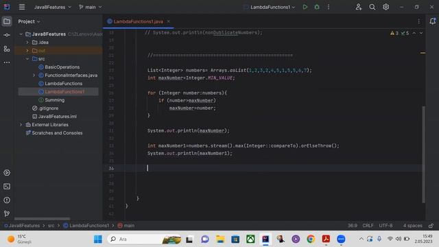Screen dimensions: 439x247
Task: Open the Git tool window icon
Action: coord(7,213)
